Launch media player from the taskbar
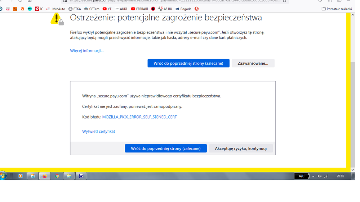Screen dimensions: 360x202 pos(21,176)
